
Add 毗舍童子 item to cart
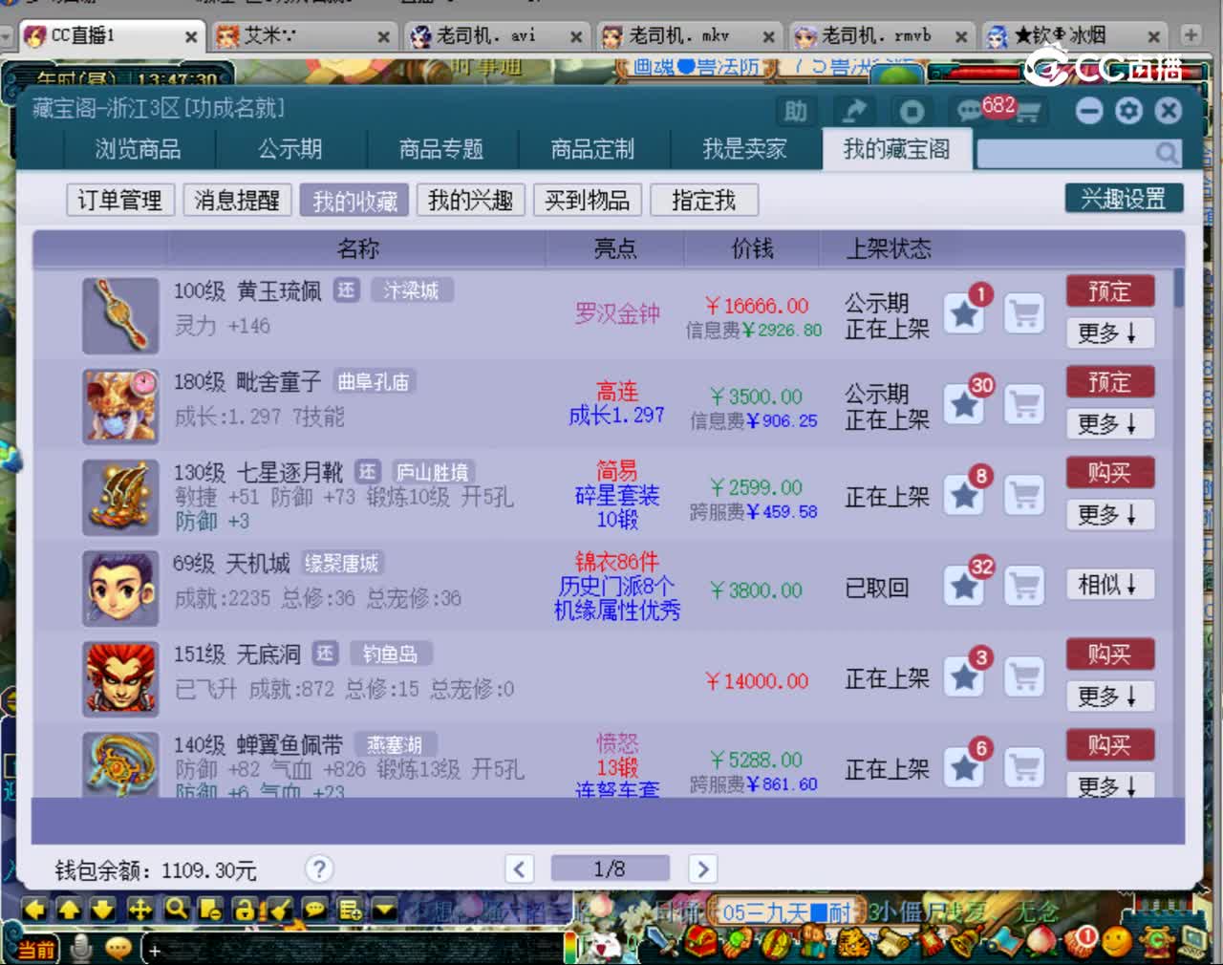click(x=1024, y=404)
